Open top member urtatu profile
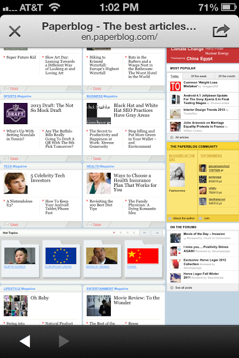Viewport: 239px width, 358px height. click(212, 189)
